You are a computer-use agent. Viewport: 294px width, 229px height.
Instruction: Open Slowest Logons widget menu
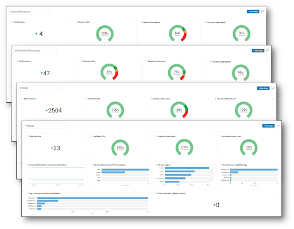213,165
